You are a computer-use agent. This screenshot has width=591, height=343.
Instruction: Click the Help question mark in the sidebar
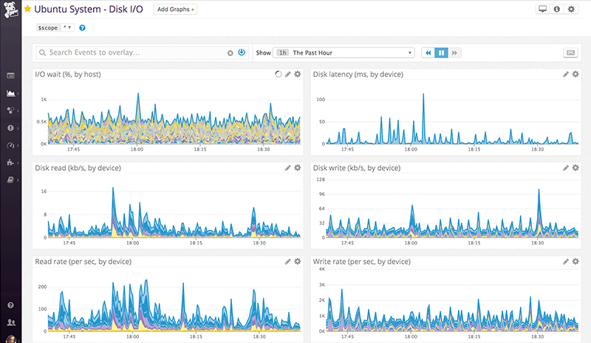click(x=10, y=305)
